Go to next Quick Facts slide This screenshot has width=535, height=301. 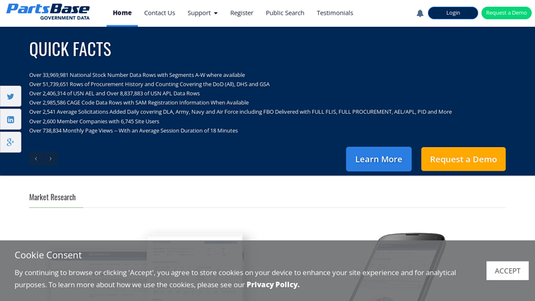pos(51,159)
